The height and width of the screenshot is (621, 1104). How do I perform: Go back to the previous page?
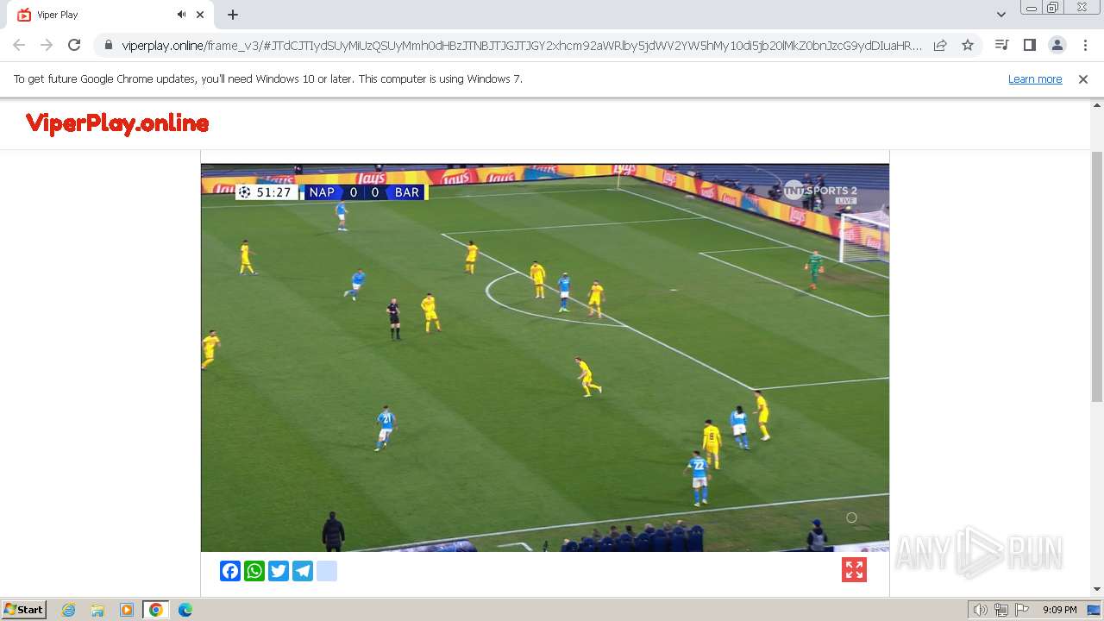(19, 45)
